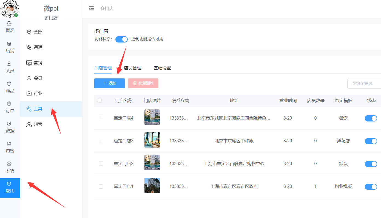Click the Data (数据) chart icon
Image resolution: width=381 pixels, height=218 pixels.
coord(9,124)
